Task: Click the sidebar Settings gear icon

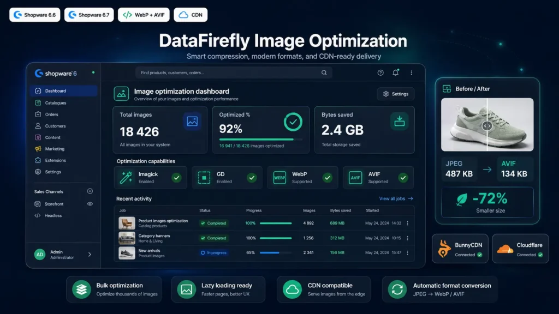Action: (x=38, y=172)
